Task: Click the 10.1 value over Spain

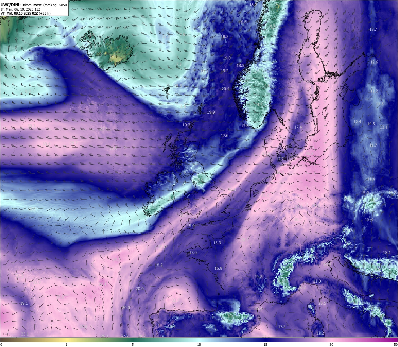Action: [x=171, y=326]
